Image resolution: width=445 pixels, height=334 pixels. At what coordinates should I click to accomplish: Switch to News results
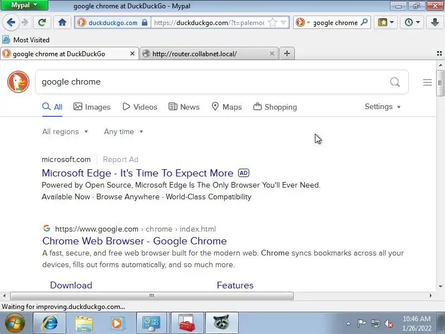tap(184, 107)
